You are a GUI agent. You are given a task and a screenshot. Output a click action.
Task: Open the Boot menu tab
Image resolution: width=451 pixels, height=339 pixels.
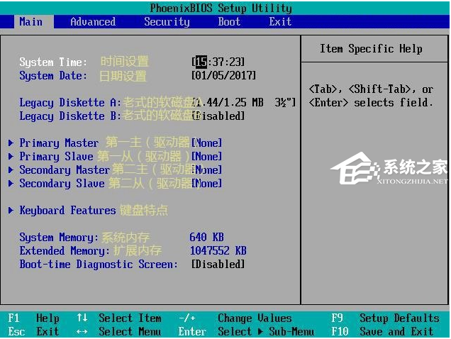tap(229, 22)
